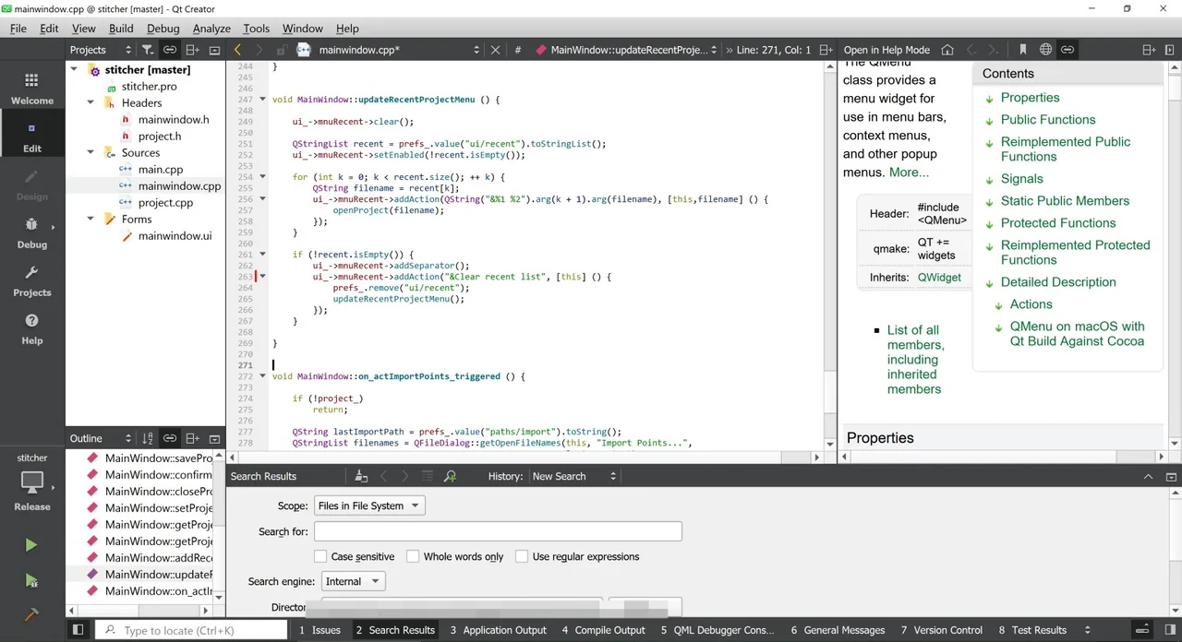Image resolution: width=1182 pixels, height=642 pixels.
Task: Click the filter tree icon in Projects pane
Action: point(148,50)
